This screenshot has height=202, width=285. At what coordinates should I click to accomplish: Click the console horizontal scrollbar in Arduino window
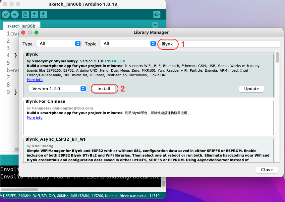coord(19,190)
